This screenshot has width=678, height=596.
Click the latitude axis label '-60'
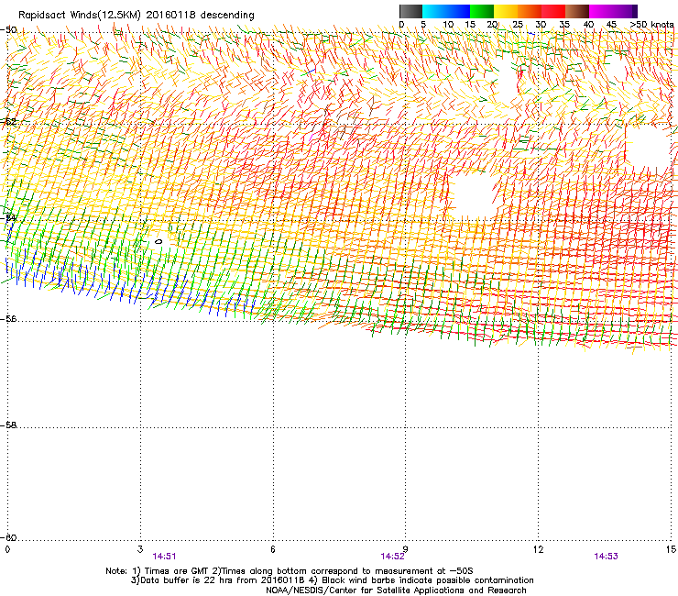[9, 538]
